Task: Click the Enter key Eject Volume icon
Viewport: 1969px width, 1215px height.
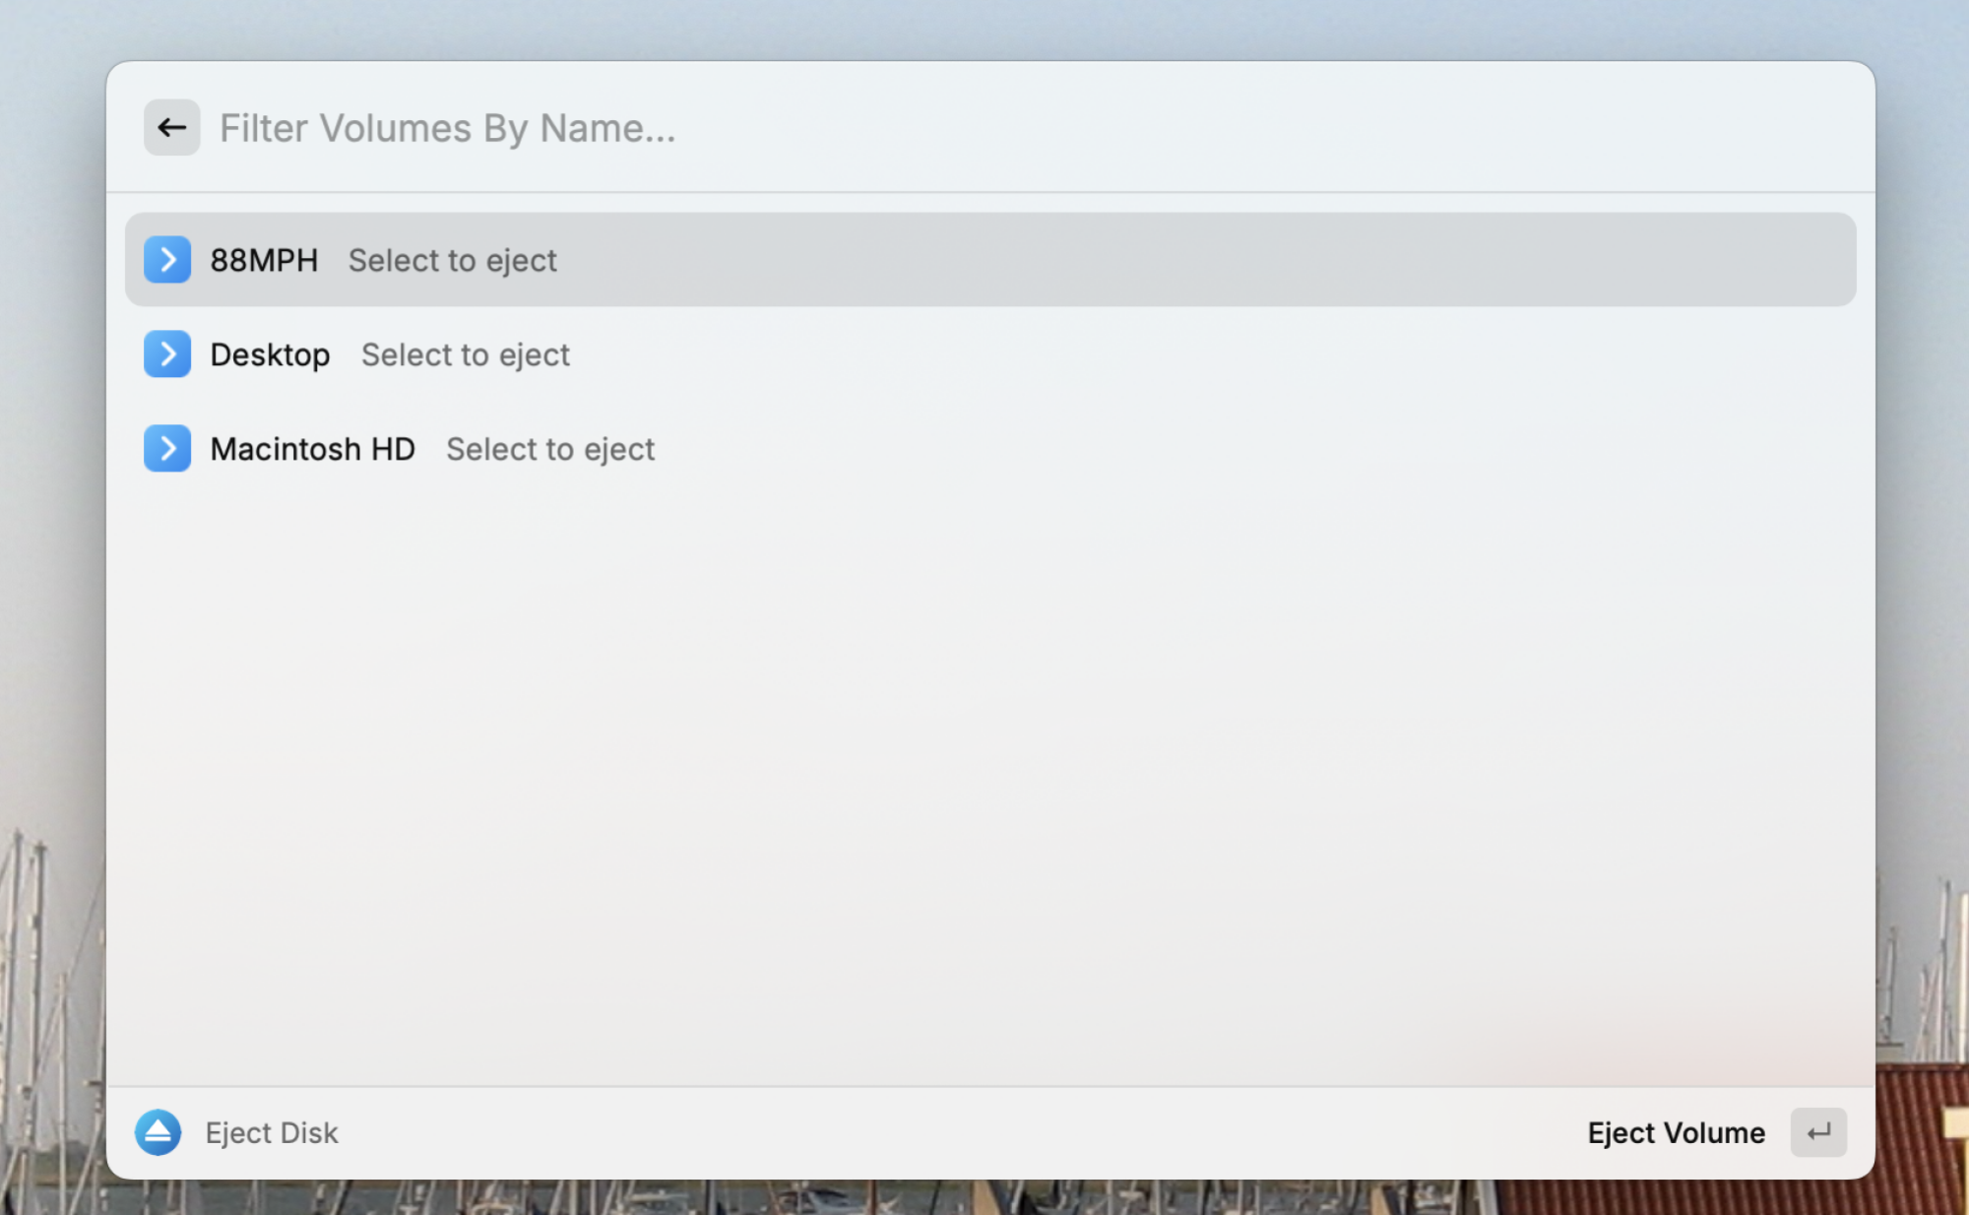Action: tap(1818, 1132)
